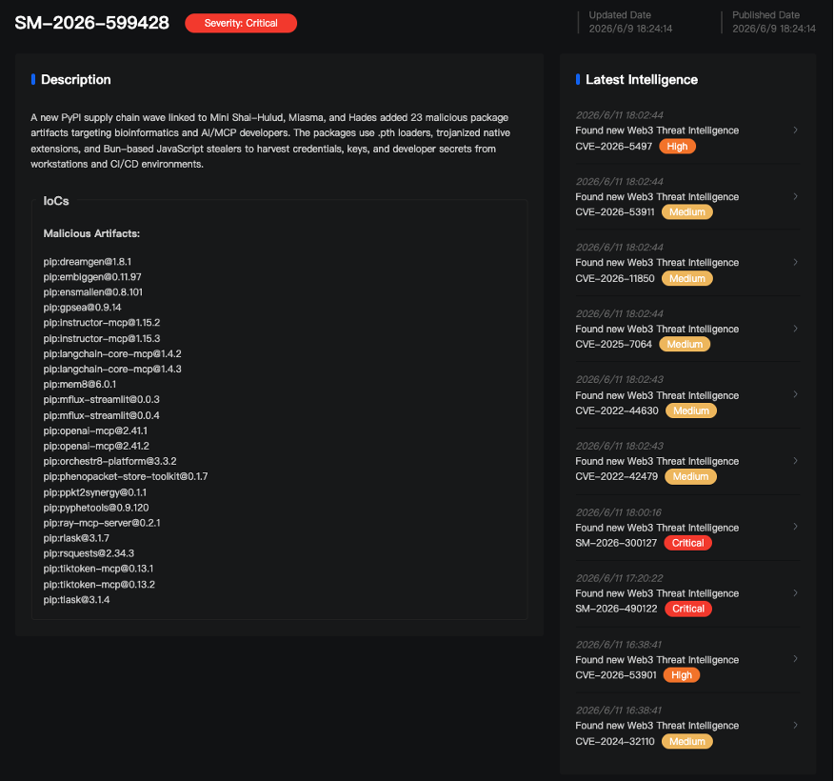Image resolution: width=835 pixels, height=781 pixels.
Task: Click the IoCs box label
Action: coord(56,201)
